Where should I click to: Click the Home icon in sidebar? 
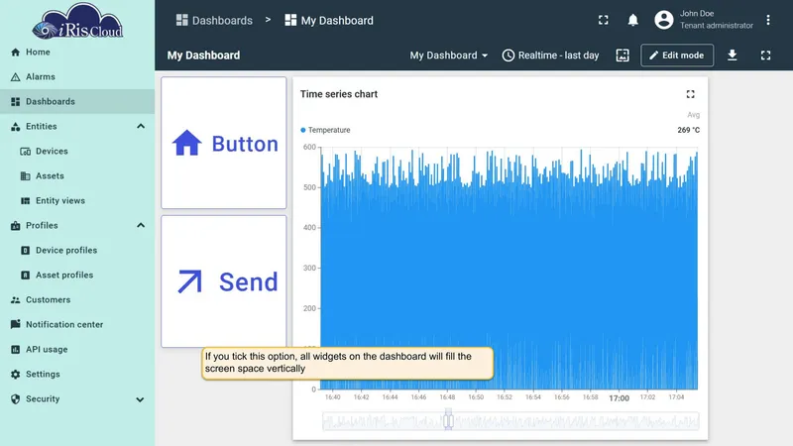(15, 53)
